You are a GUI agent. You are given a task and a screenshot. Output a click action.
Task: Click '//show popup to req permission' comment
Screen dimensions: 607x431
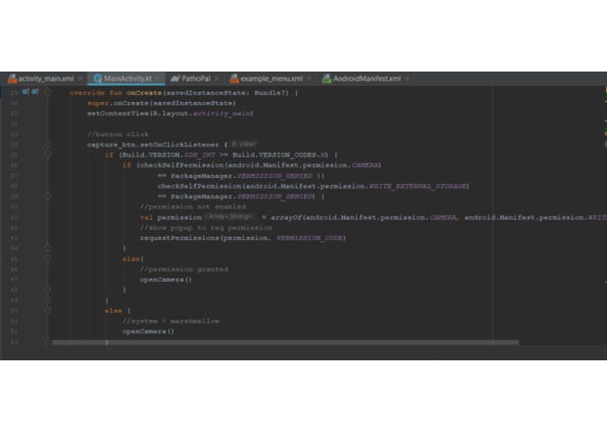point(206,228)
